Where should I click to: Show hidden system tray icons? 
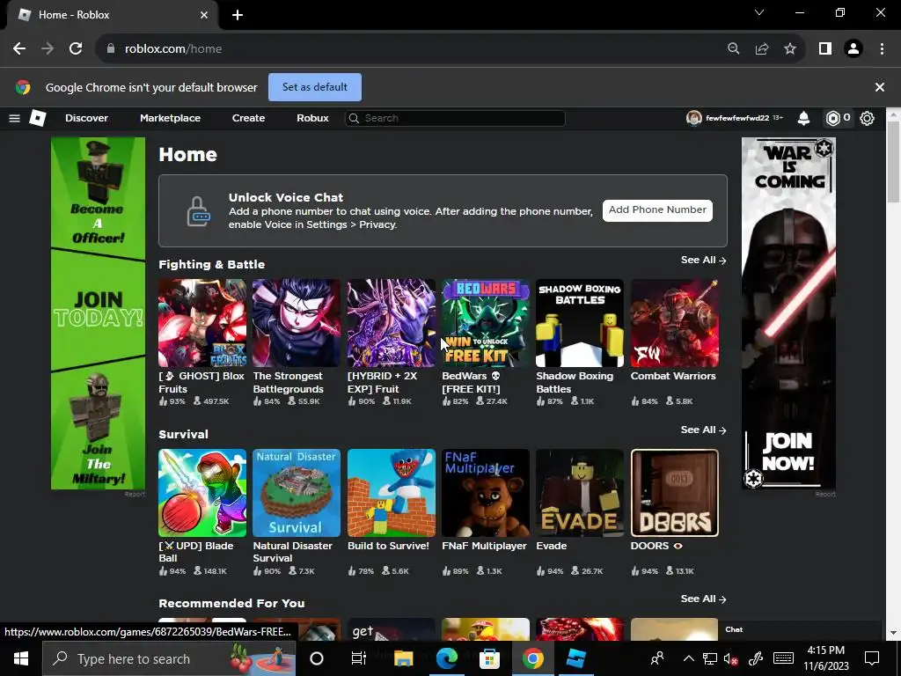click(x=688, y=658)
